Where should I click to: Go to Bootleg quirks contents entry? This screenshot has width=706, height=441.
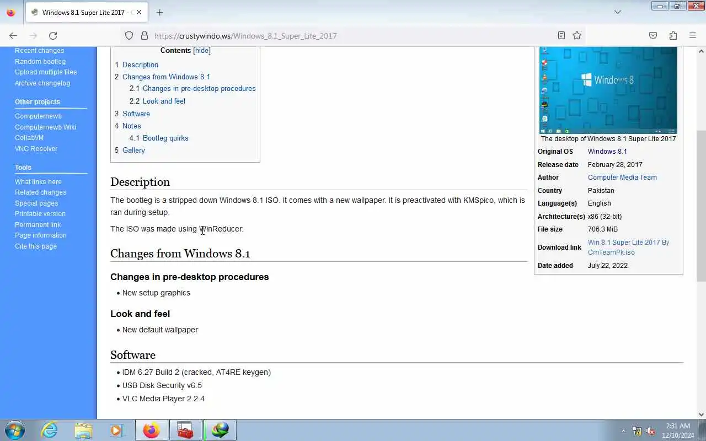pos(165,138)
